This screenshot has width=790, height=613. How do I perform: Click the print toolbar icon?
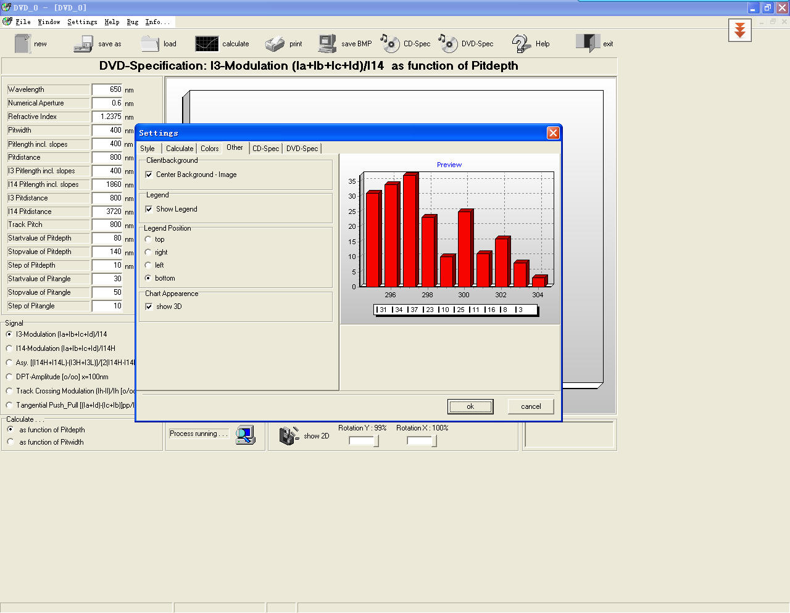coord(275,44)
